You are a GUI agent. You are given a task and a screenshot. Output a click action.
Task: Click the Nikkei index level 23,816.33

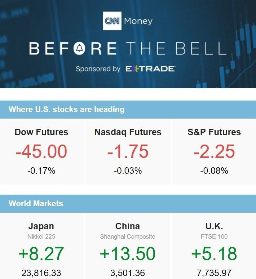tap(41, 273)
